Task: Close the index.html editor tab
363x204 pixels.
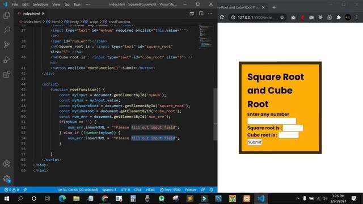Action: click(43, 14)
